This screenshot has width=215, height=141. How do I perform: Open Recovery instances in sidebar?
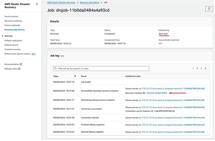point(13,21)
